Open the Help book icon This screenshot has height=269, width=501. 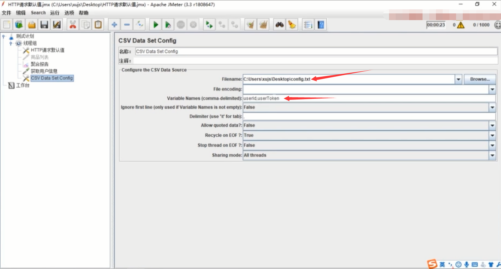click(321, 24)
